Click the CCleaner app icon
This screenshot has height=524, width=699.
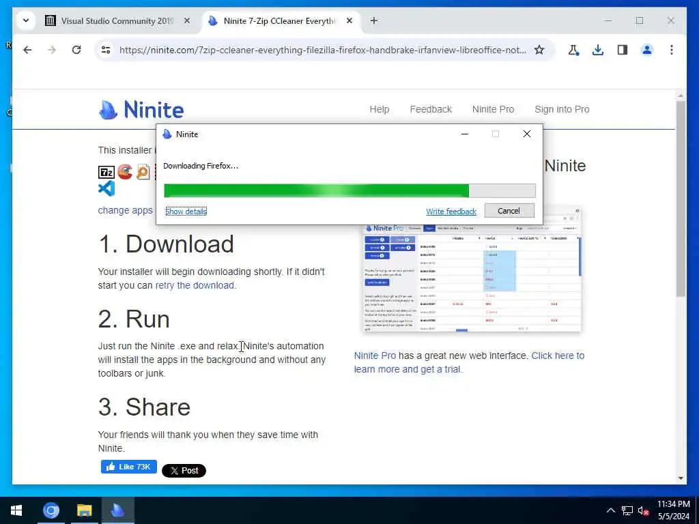[126, 172]
